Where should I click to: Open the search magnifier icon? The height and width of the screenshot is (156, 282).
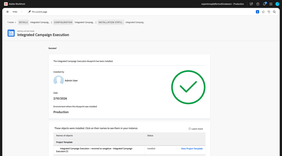pos(274,12)
